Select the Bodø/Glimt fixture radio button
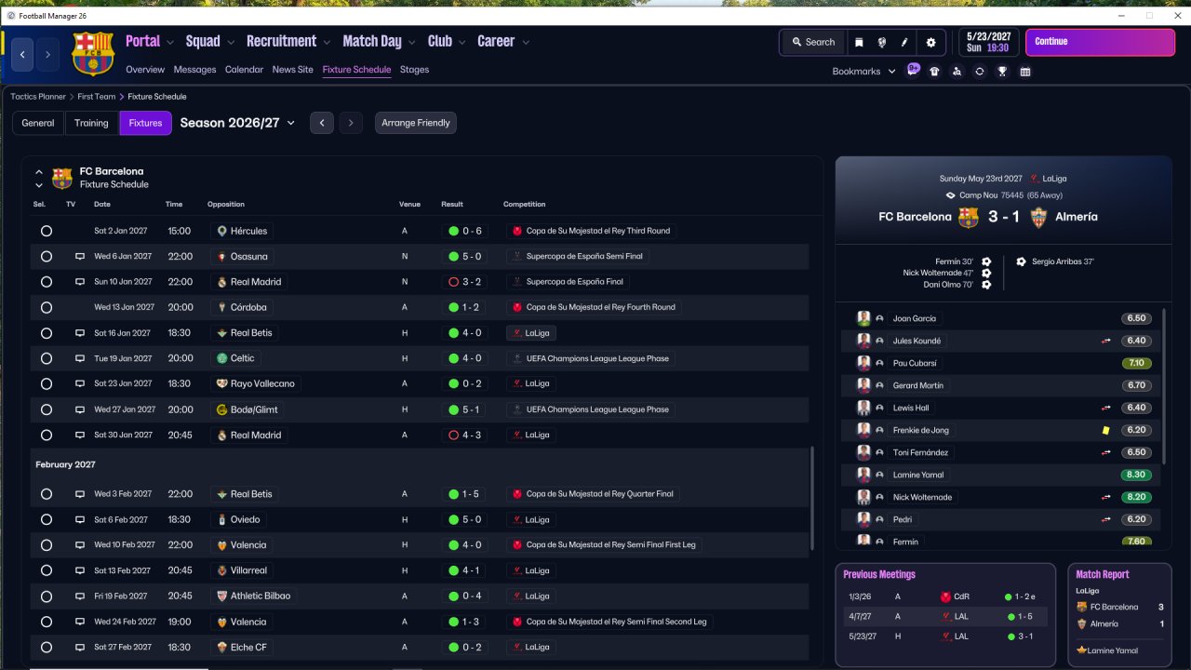Viewport: 1191px width, 670px height. point(47,409)
